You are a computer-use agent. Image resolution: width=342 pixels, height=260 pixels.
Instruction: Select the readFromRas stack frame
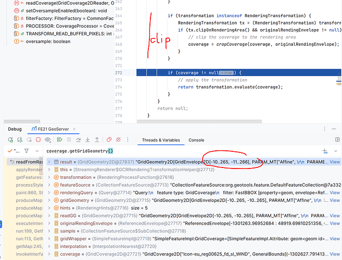coord(25,162)
